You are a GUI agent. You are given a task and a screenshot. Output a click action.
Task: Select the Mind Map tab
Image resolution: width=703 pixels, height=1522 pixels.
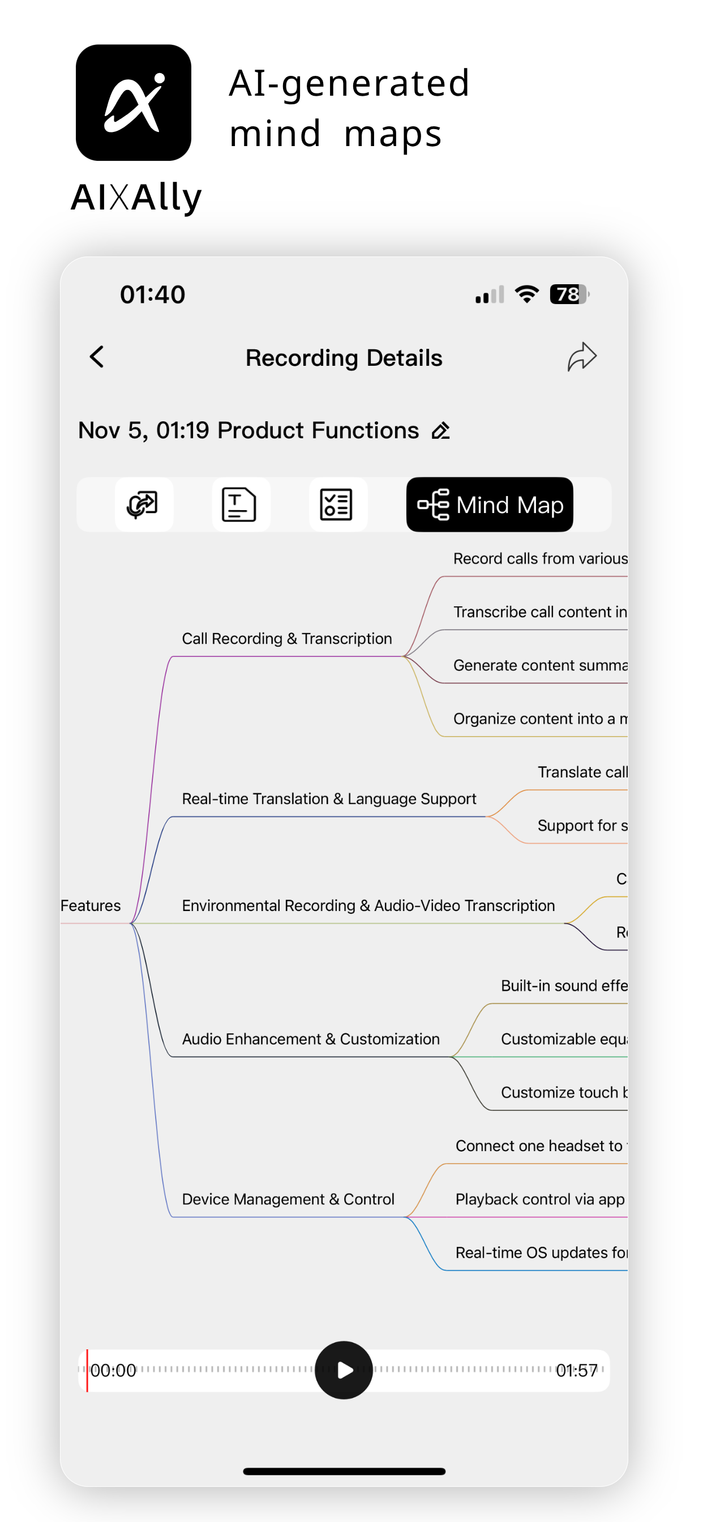point(490,505)
